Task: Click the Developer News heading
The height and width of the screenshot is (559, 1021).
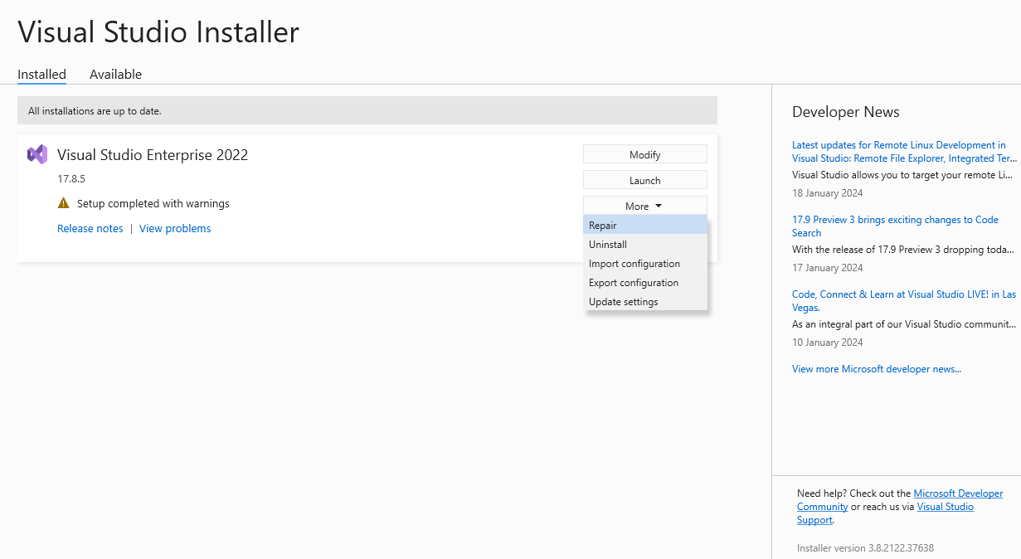Action: pos(846,112)
